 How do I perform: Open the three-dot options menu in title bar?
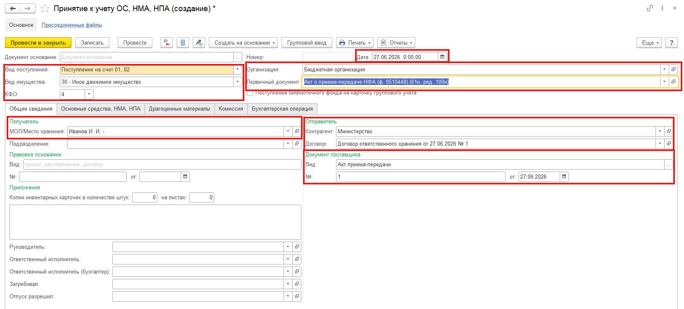[662, 8]
